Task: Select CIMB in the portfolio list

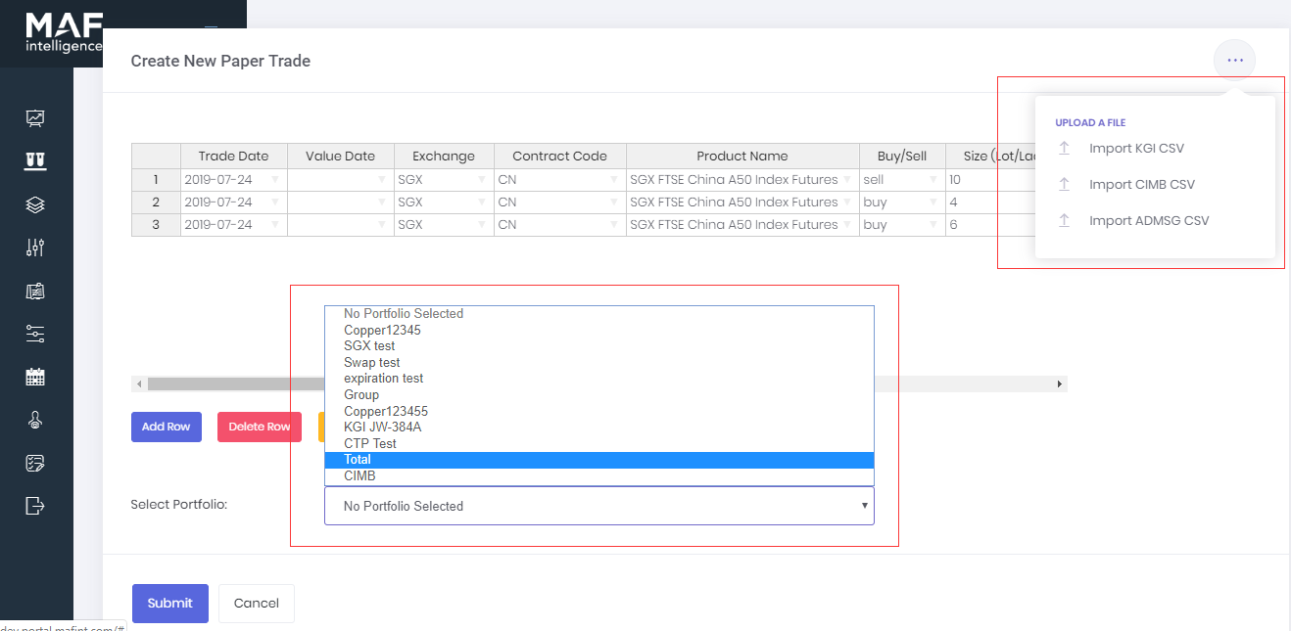Action: coord(598,476)
